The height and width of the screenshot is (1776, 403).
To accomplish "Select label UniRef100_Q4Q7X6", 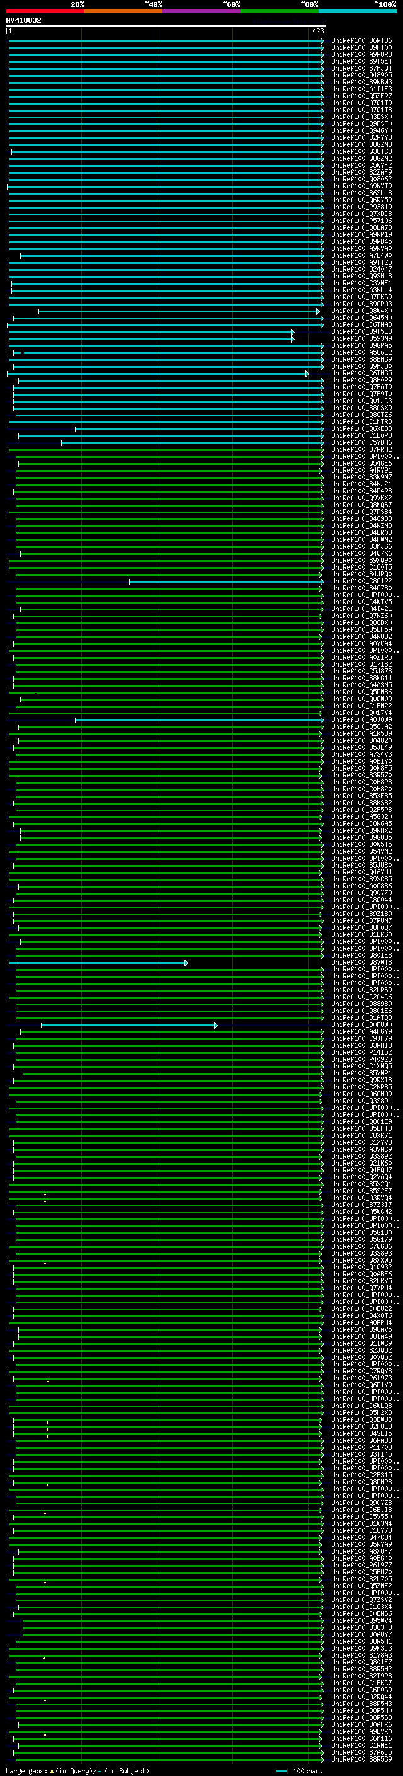I will coord(361,554).
